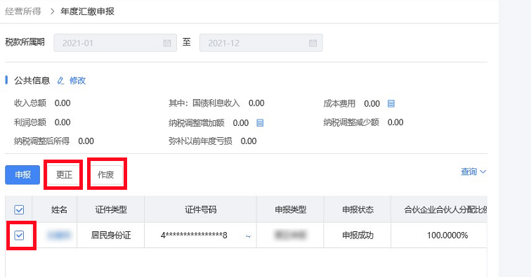This screenshot has width=531, height=277.
Task: Toggle the select-all checkbox in table header
Action: pyautogui.click(x=19, y=210)
